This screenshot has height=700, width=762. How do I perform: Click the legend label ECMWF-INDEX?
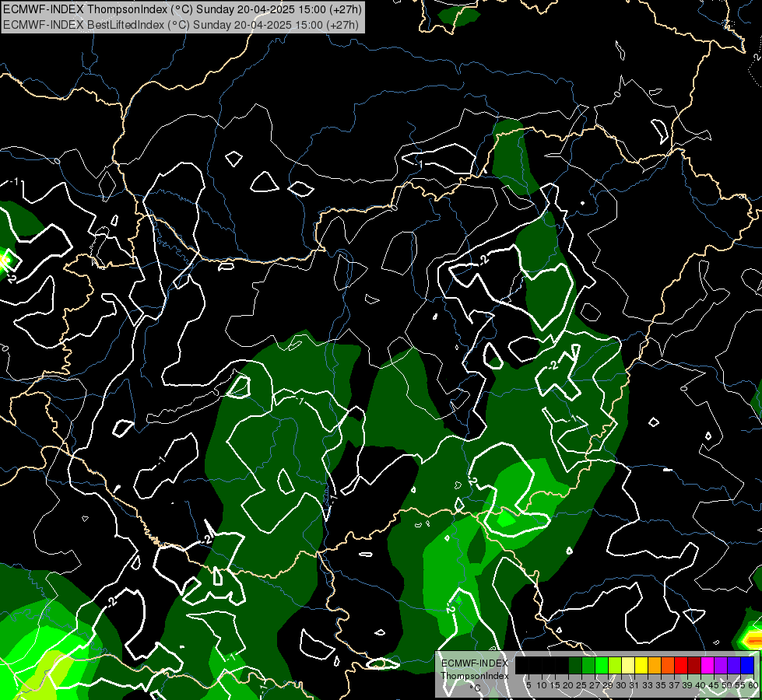point(474,663)
